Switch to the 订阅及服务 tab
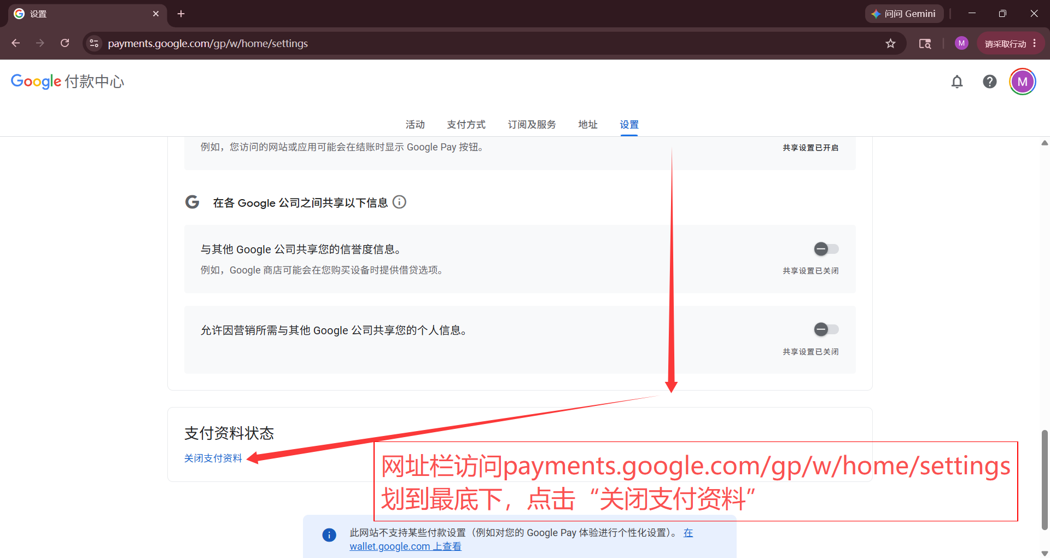The height and width of the screenshot is (558, 1050). pos(532,125)
